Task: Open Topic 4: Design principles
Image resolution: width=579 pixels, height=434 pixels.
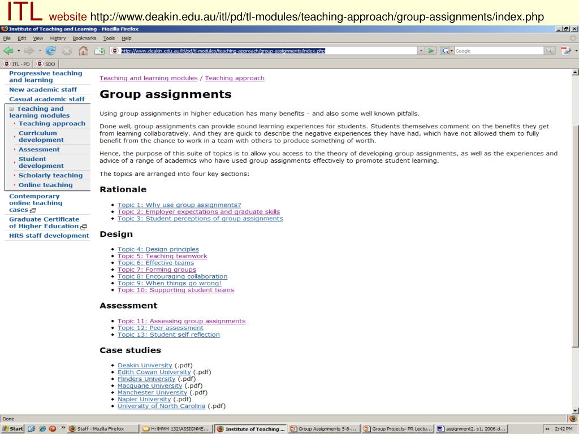Action: [x=158, y=249]
